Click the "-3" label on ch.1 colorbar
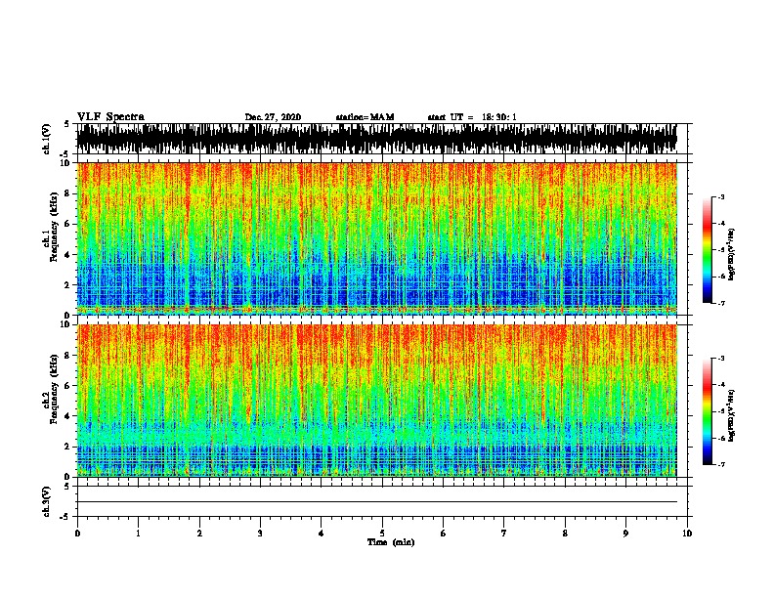The image size is (774, 598). (x=721, y=197)
